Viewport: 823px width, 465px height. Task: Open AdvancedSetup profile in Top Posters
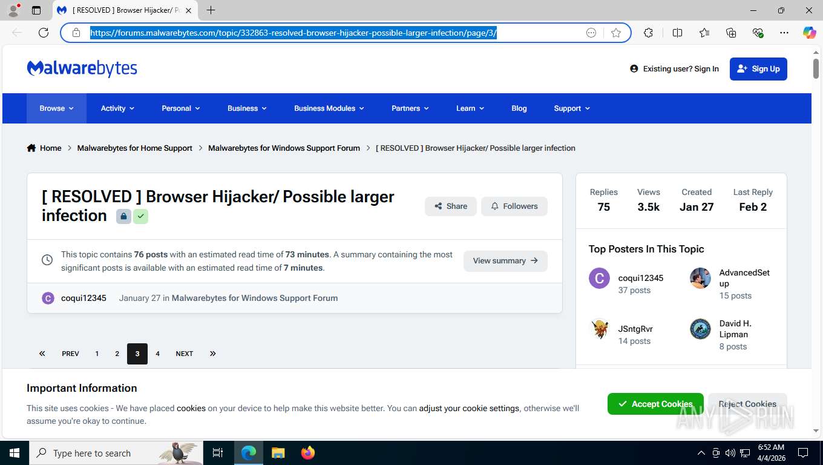(744, 278)
